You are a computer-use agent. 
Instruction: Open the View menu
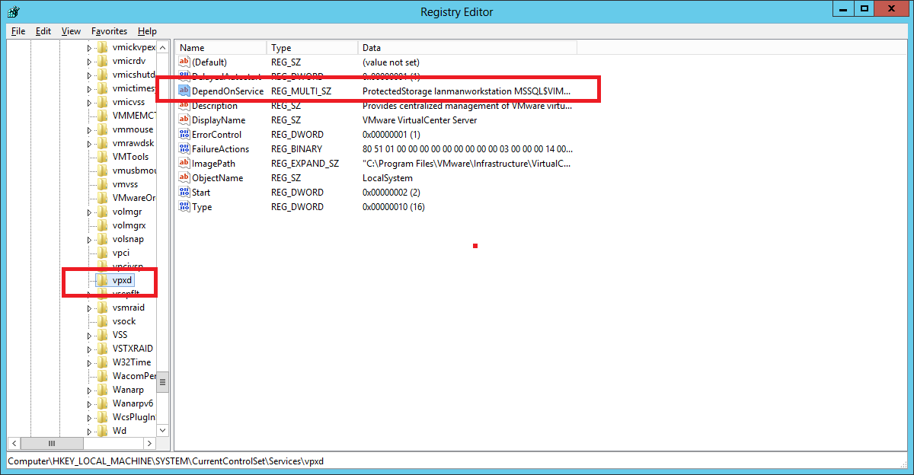(x=71, y=31)
